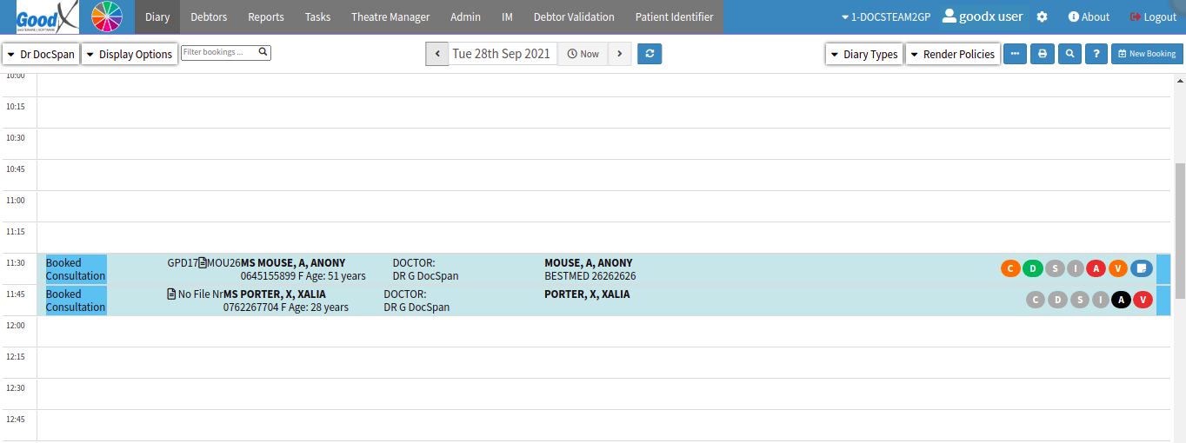Open the three-dots more options button

[1015, 54]
